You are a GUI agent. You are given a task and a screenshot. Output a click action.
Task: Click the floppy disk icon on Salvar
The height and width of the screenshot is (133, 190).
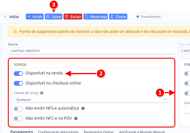coord(48,17)
